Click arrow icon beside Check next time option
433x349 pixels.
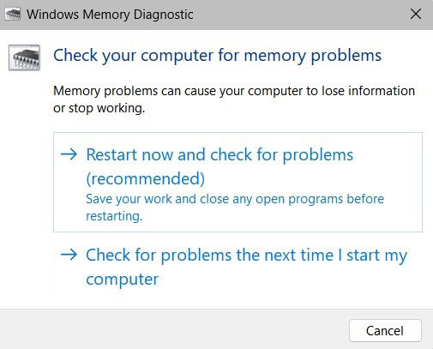69,255
